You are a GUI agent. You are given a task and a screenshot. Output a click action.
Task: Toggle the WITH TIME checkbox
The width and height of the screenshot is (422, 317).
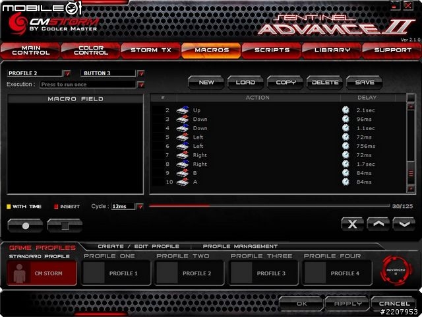point(9,207)
